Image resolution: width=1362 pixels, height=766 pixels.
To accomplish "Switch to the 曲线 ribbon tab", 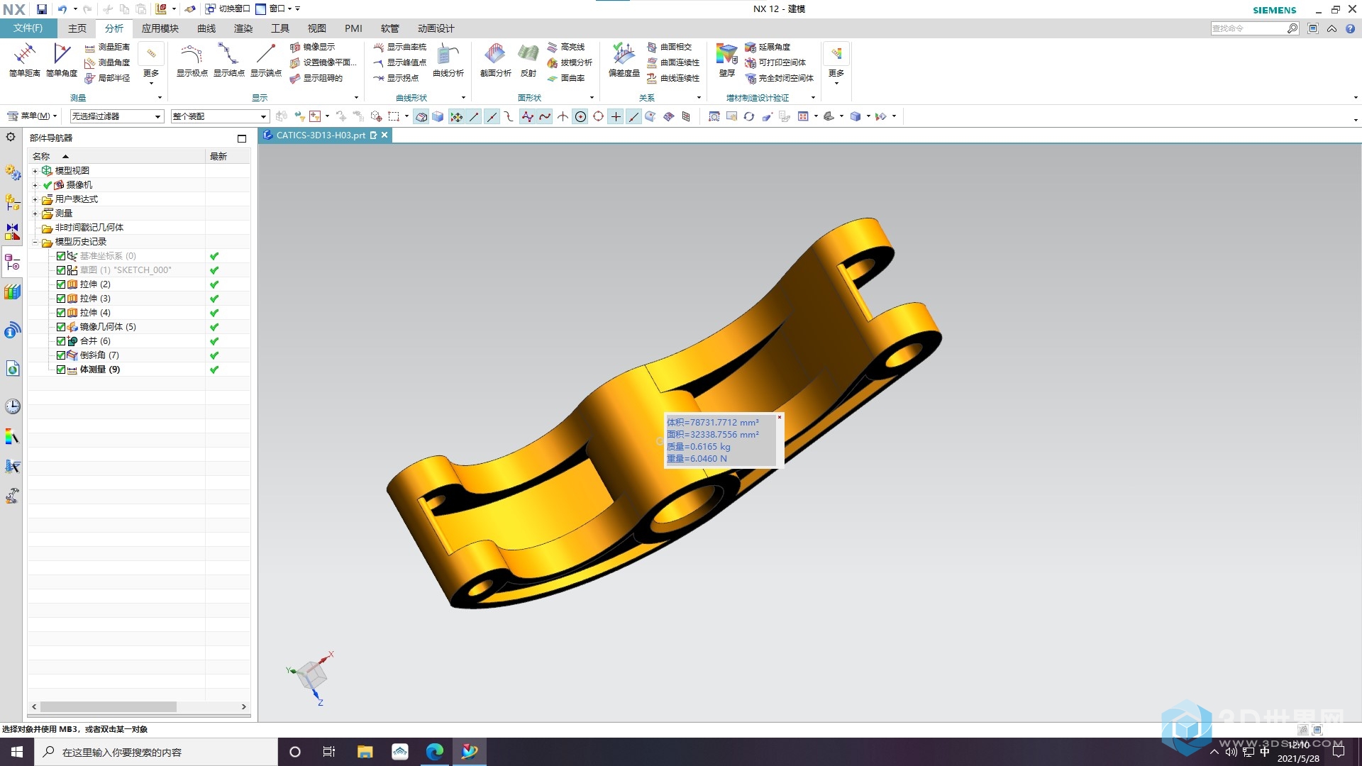I will 206,28.
